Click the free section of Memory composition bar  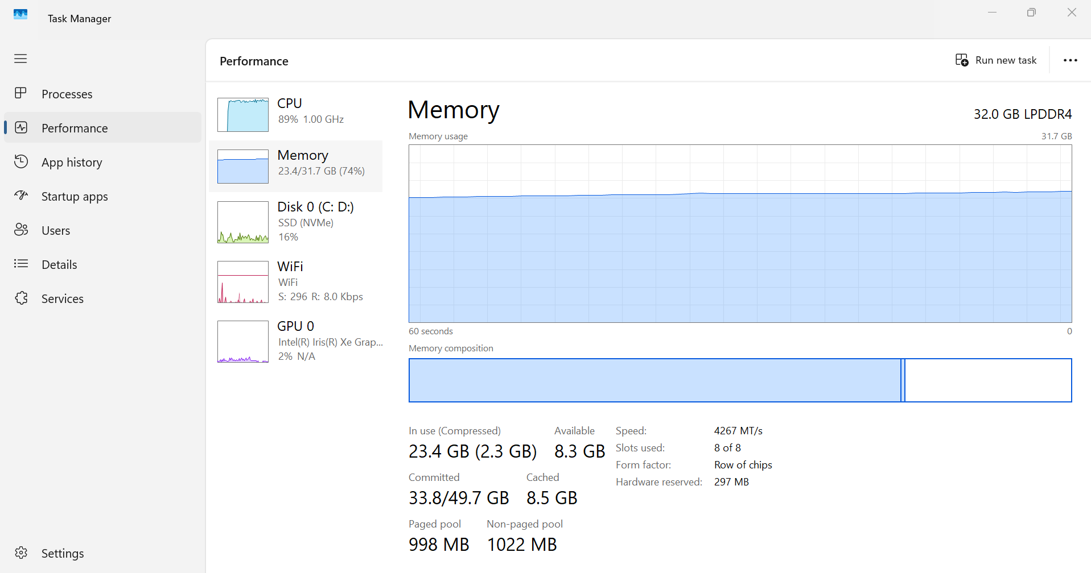coord(988,380)
